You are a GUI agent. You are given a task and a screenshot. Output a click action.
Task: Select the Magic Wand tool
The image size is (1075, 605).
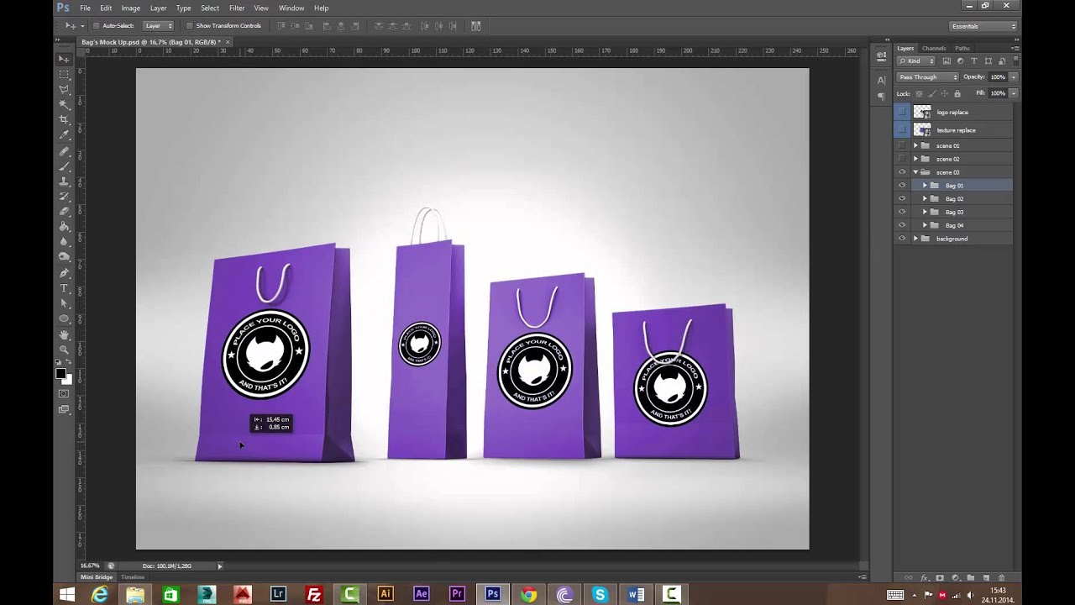pyautogui.click(x=64, y=104)
